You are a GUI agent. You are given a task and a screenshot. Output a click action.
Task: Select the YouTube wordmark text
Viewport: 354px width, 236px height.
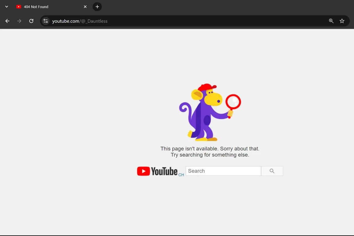pyautogui.click(x=164, y=171)
